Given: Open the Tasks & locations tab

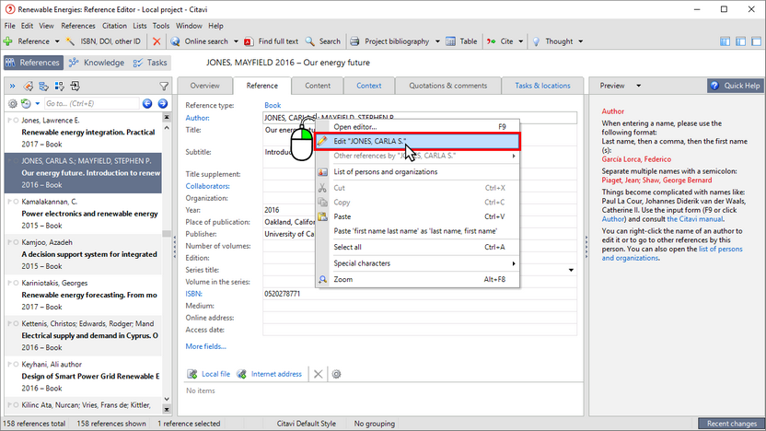Looking at the screenshot, I should [542, 86].
